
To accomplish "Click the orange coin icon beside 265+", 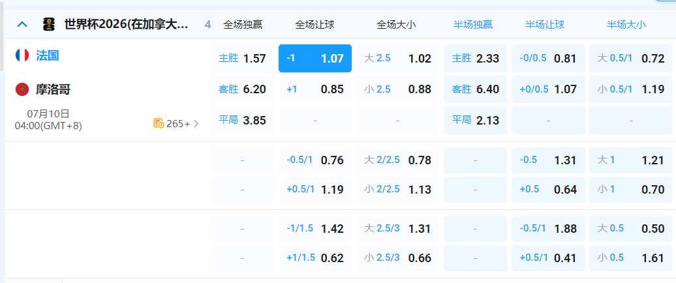I will pyautogui.click(x=159, y=124).
